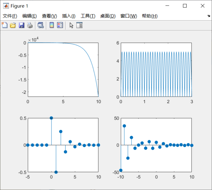
Task: Click the Figure 1 title text
Action: 19,6
